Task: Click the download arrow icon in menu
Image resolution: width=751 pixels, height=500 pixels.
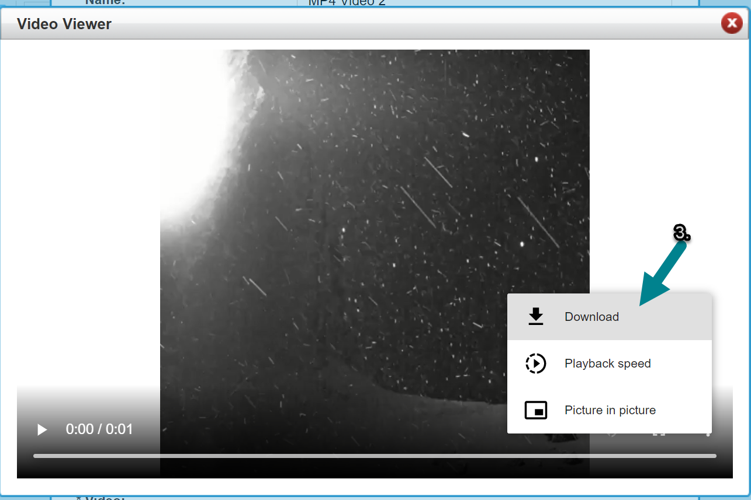Action: click(x=535, y=317)
